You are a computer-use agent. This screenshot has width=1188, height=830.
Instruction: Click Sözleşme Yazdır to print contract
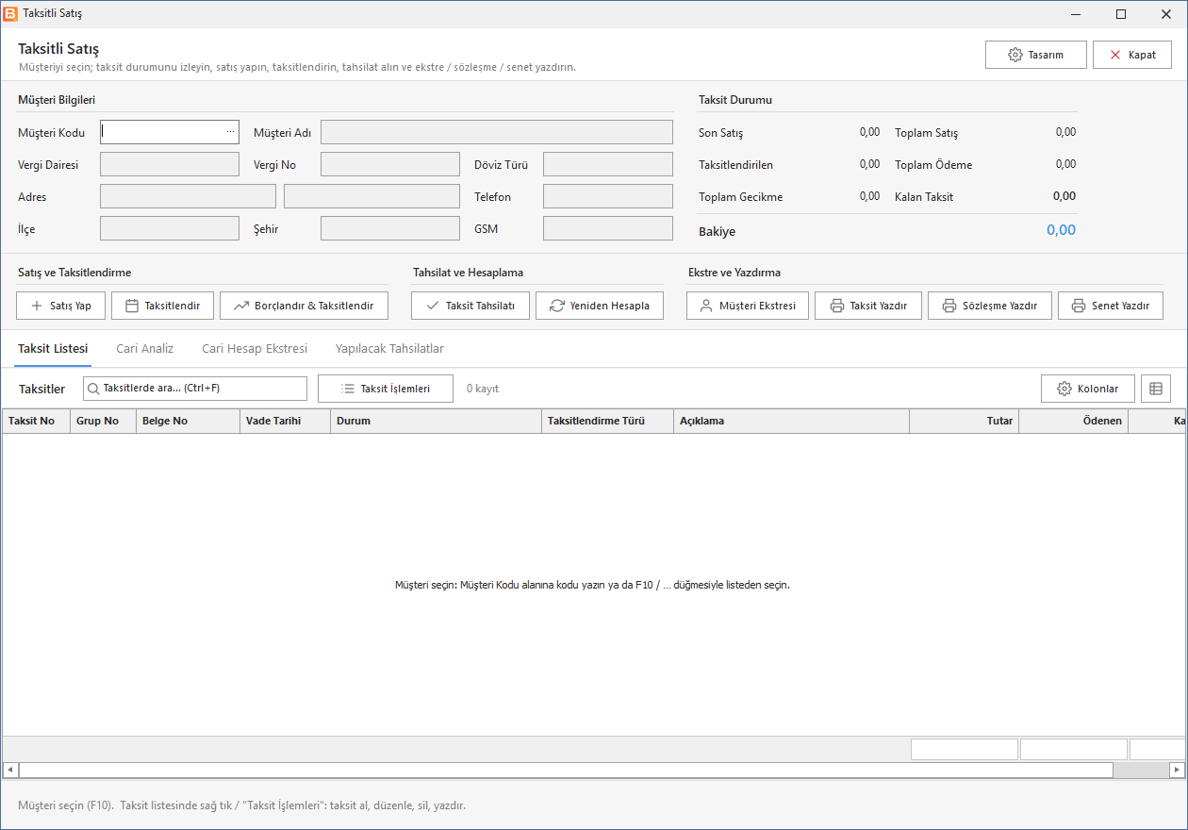(x=990, y=306)
